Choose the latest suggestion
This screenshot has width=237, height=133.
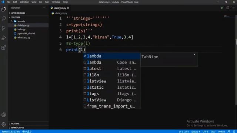[x=112, y=69]
